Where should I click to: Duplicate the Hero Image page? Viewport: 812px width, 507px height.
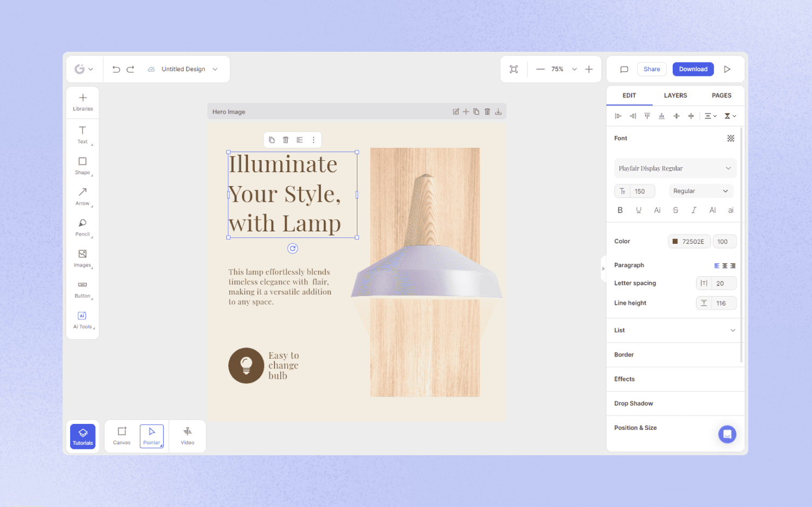[476, 112]
